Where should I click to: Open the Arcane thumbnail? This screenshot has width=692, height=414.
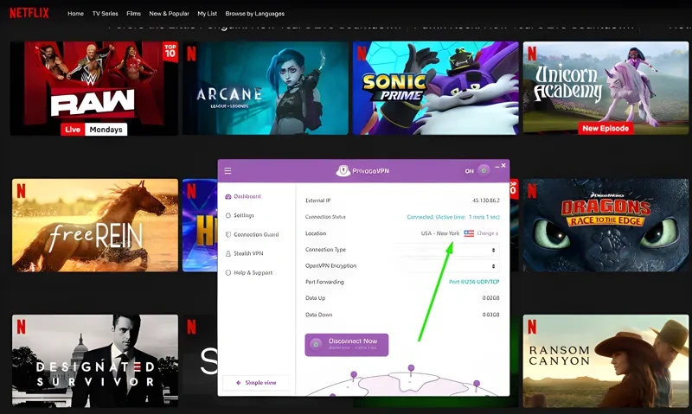coord(266,88)
